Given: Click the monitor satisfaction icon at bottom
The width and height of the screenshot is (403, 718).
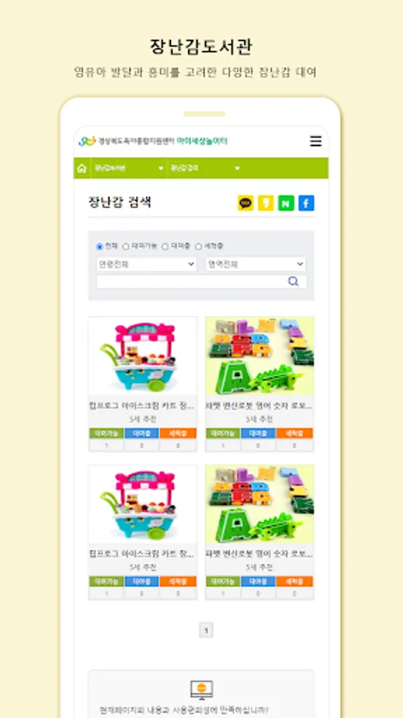Looking at the screenshot, I should click(x=201, y=690).
